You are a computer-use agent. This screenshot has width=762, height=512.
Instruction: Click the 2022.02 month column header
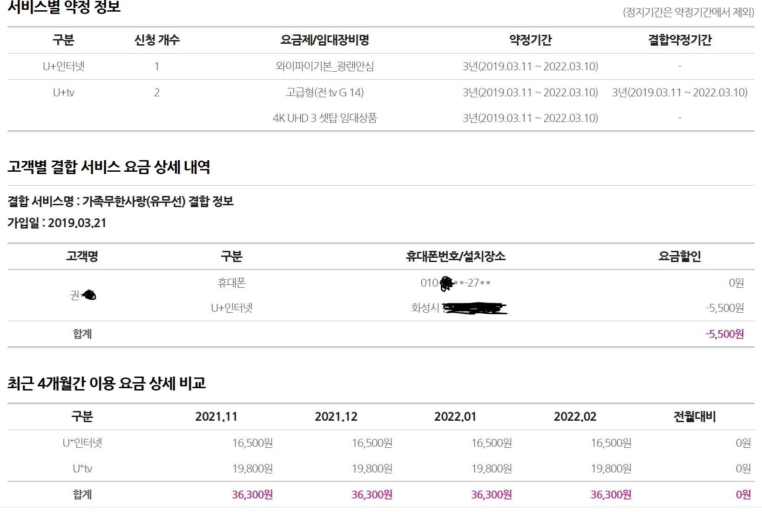click(x=575, y=417)
